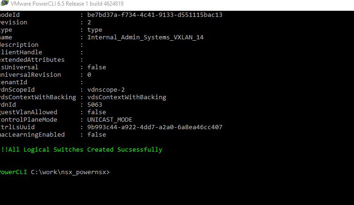354x205 pixels.
Task: Click the type value on the type row
Action: tap(94, 30)
